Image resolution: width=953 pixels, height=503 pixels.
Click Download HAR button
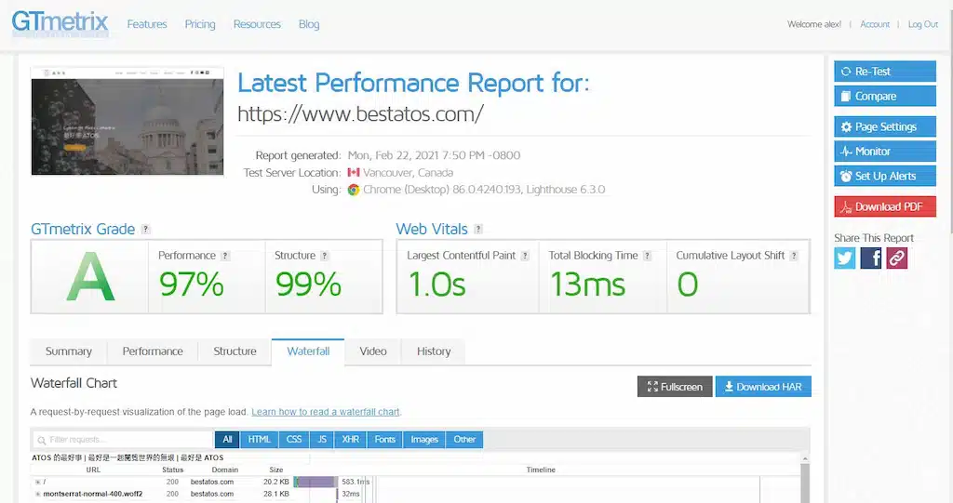click(x=763, y=387)
